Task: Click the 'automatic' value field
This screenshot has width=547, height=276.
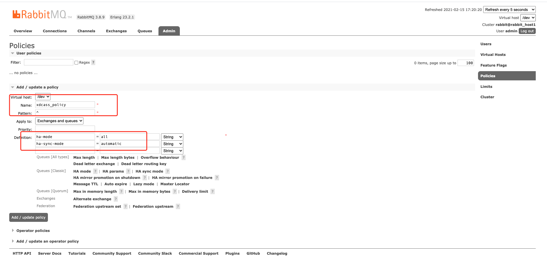Action: [x=130, y=144]
